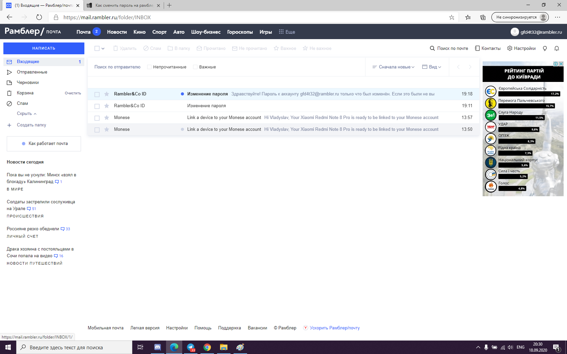This screenshot has height=354, width=567.
Task: Toggle the Непрочитанные filter checkbox
Action: (x=149, y=67)
